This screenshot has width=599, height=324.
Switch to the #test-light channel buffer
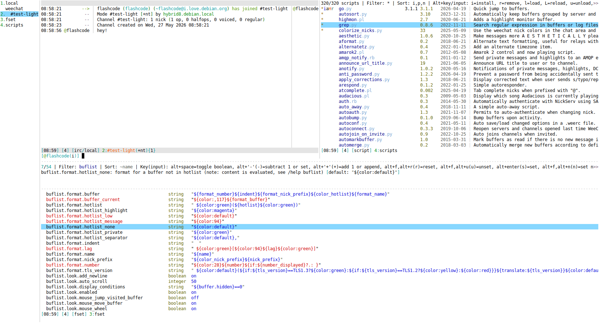[19, 14]
